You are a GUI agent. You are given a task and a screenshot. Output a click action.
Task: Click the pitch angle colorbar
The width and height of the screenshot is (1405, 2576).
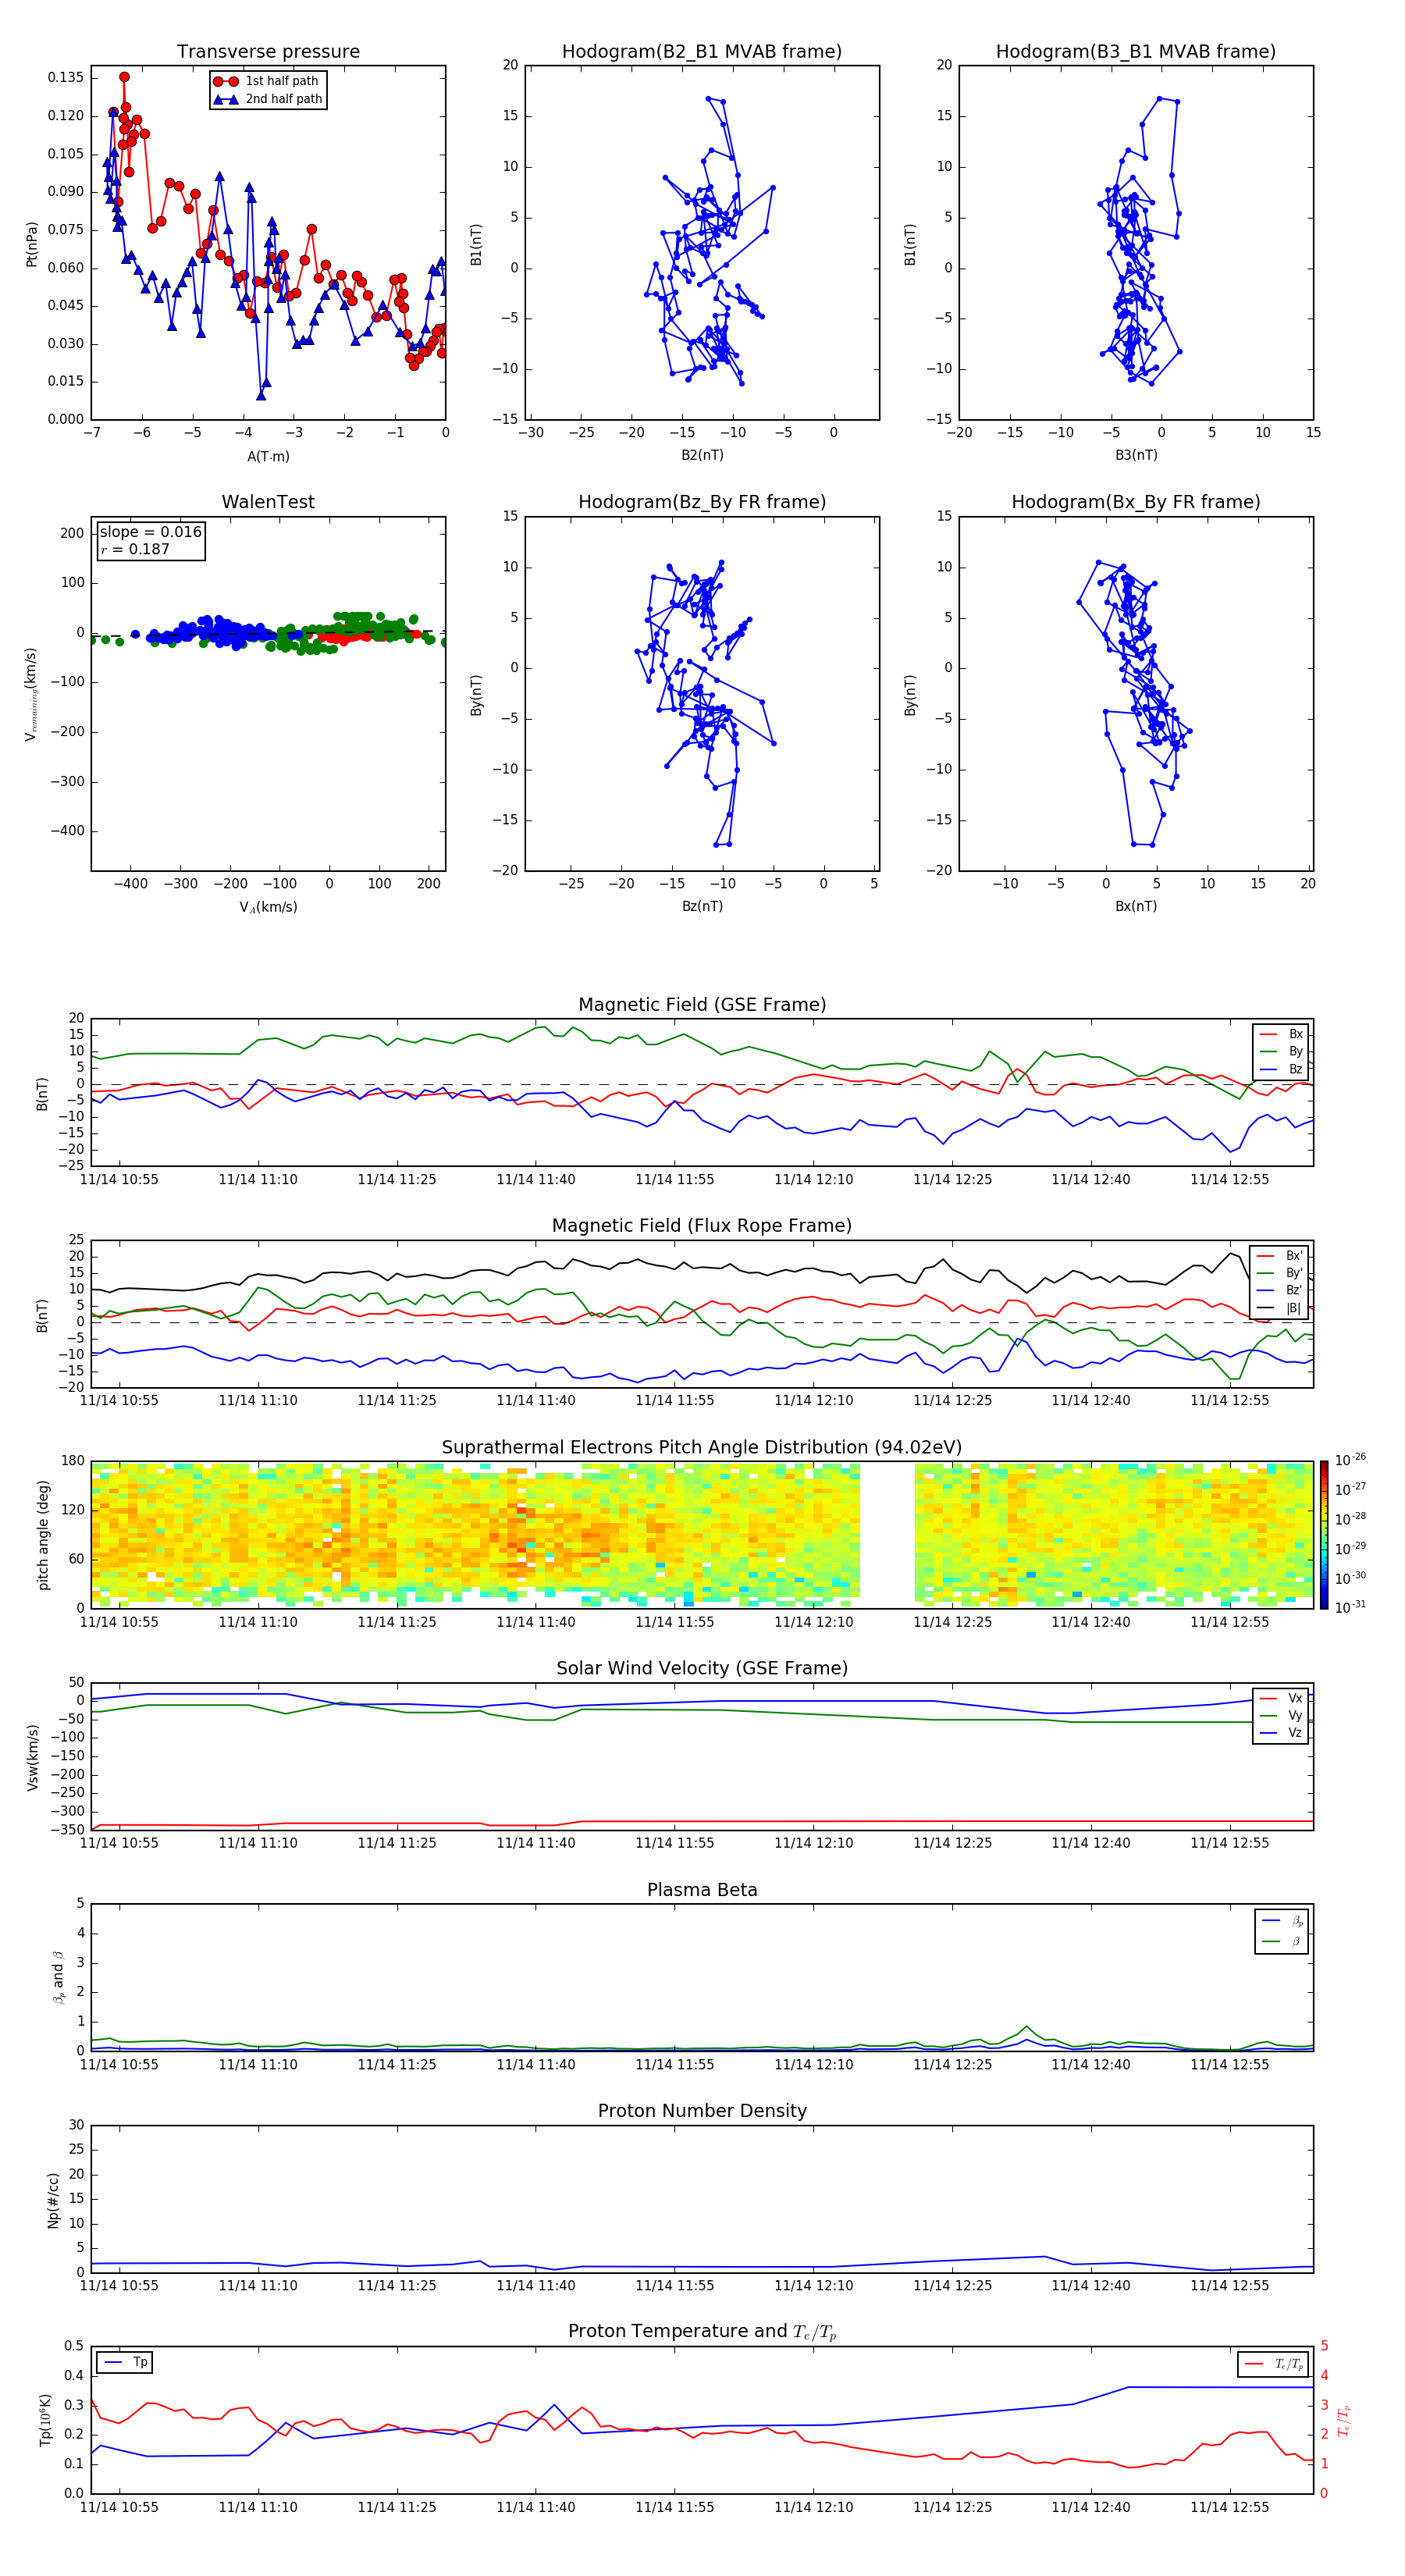pos(1324,1535)
